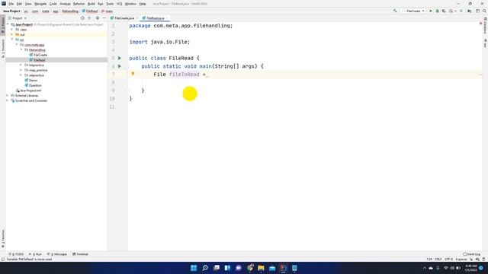Screen dimensions: 488x274
Task: Open the Structure tool window on left edge
Action: (3, 48)
